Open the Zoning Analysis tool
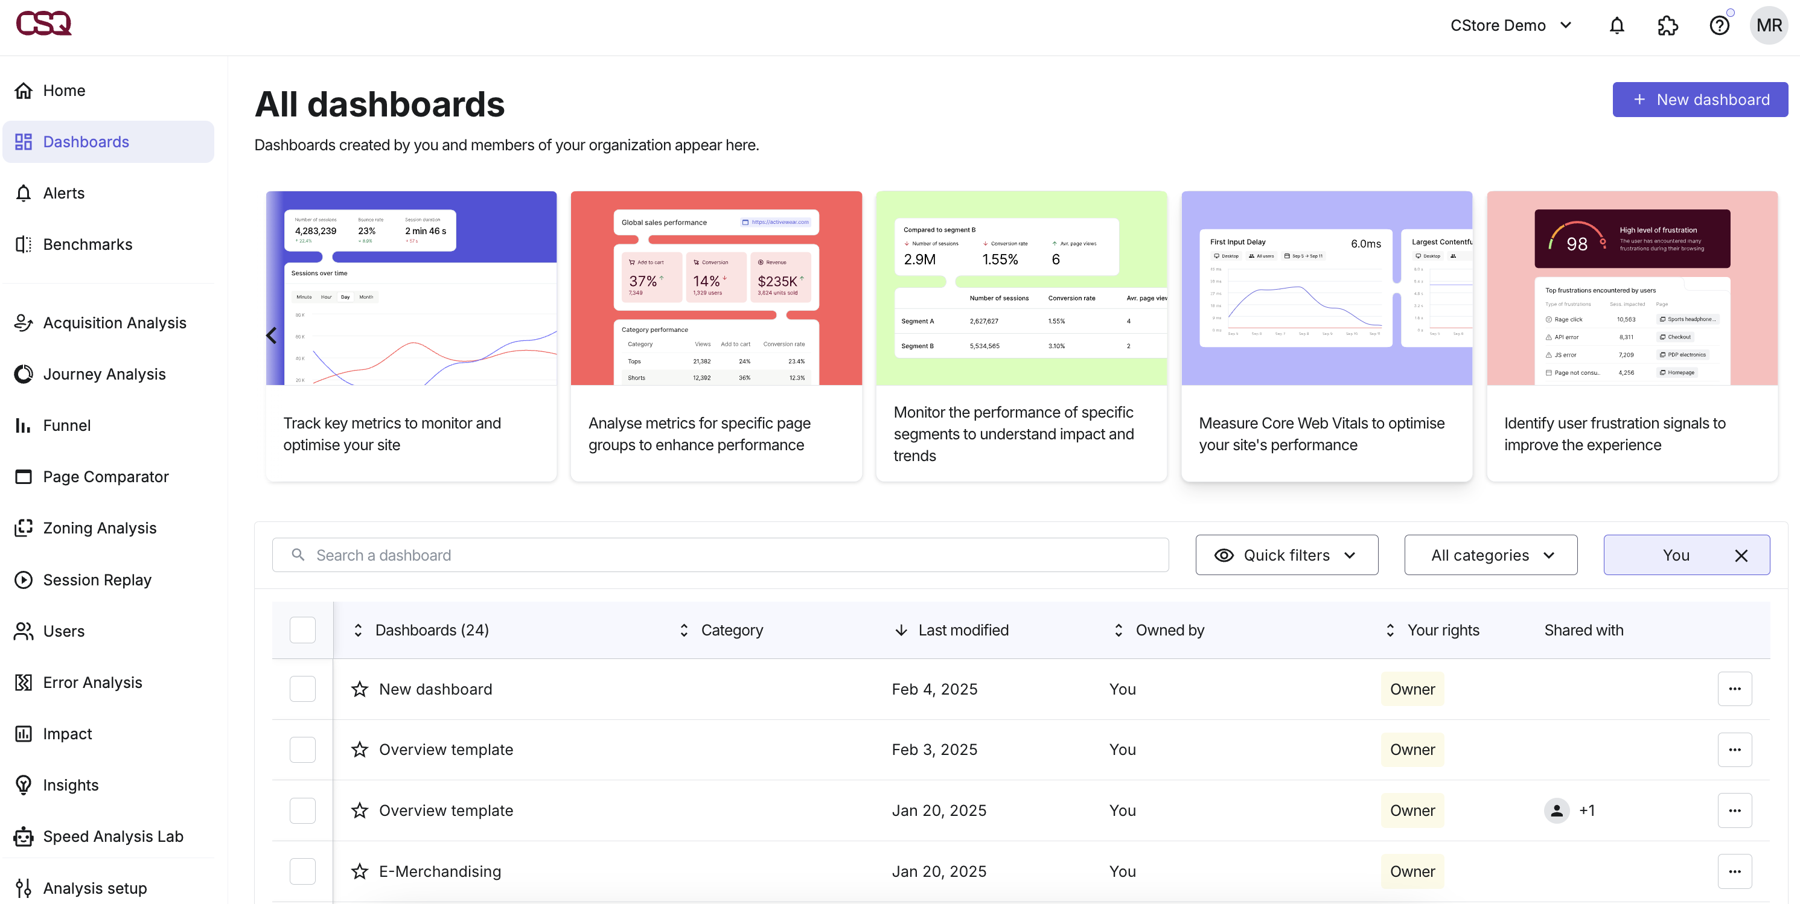The image size is (1800, 904). (x=100, y=527)
